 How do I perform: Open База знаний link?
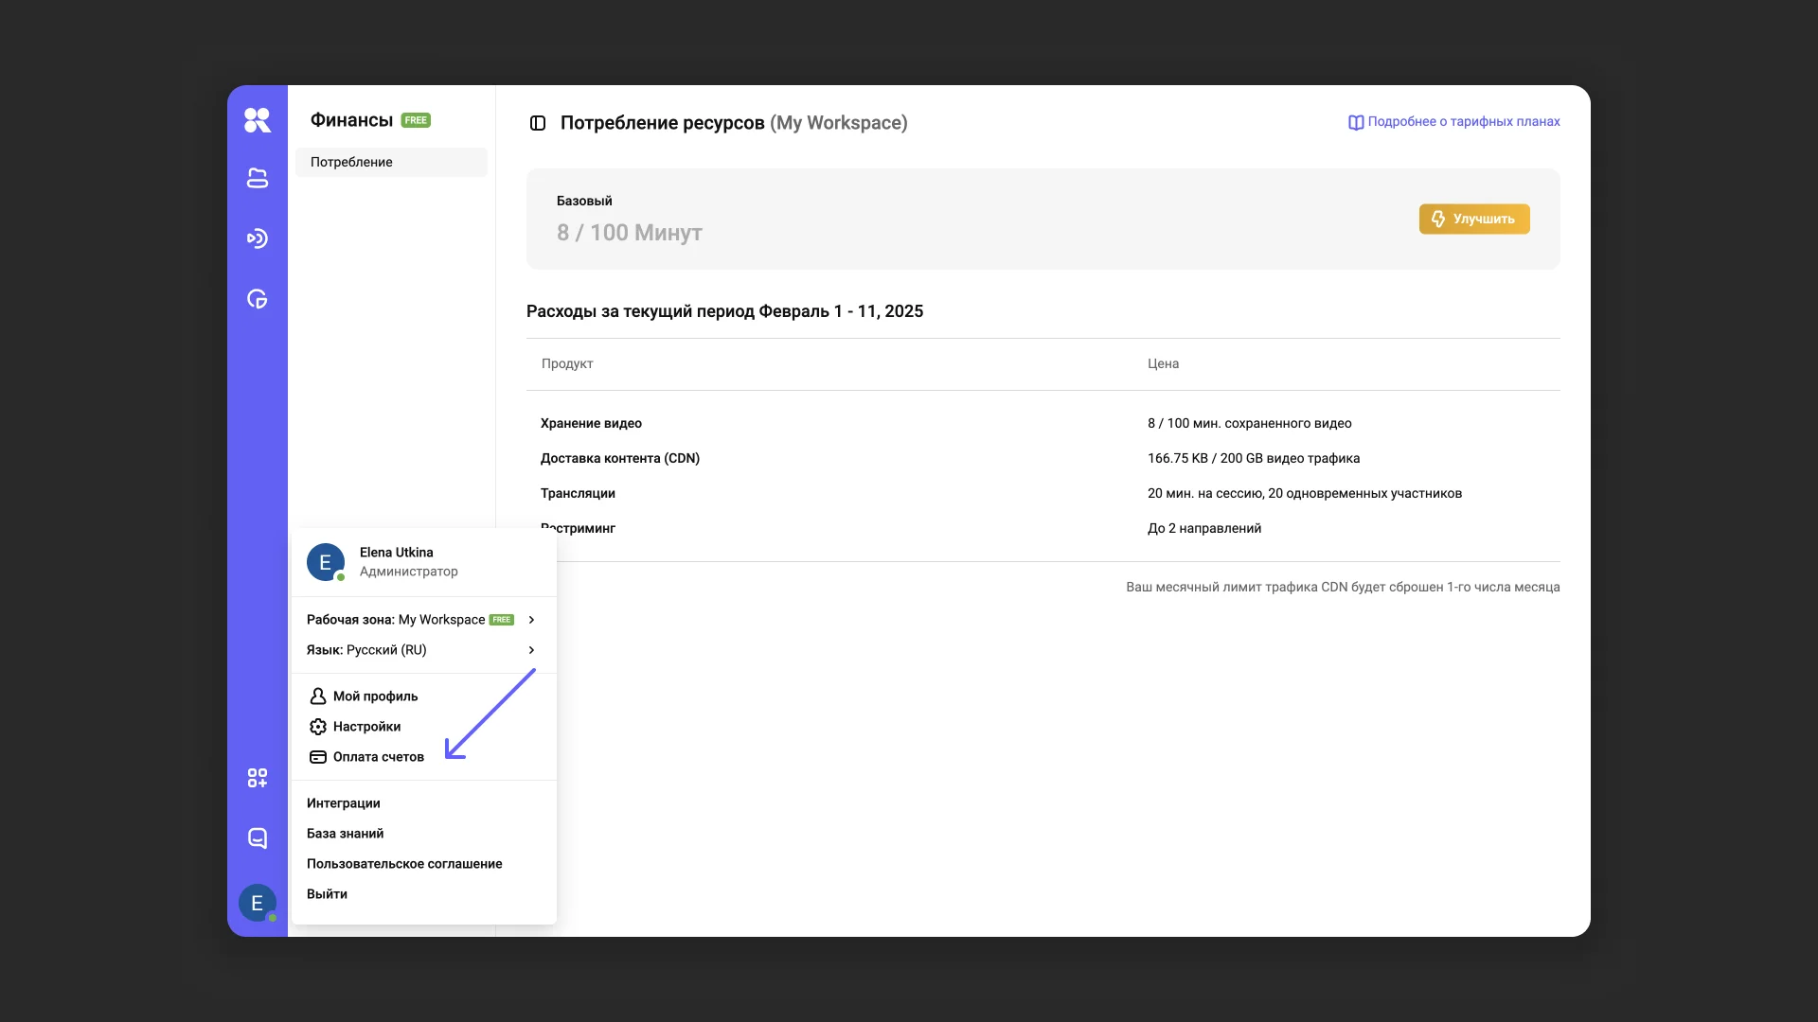pos(346,834)
